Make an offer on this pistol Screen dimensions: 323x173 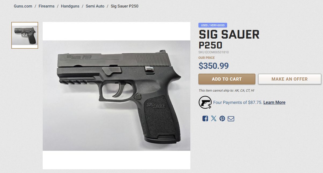[290, 79]
